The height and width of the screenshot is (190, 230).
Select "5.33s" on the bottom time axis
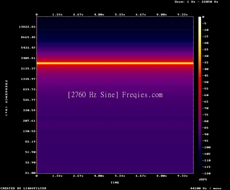click(x=120, y=176)
